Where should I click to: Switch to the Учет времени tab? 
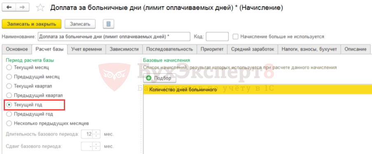[87, 49]
